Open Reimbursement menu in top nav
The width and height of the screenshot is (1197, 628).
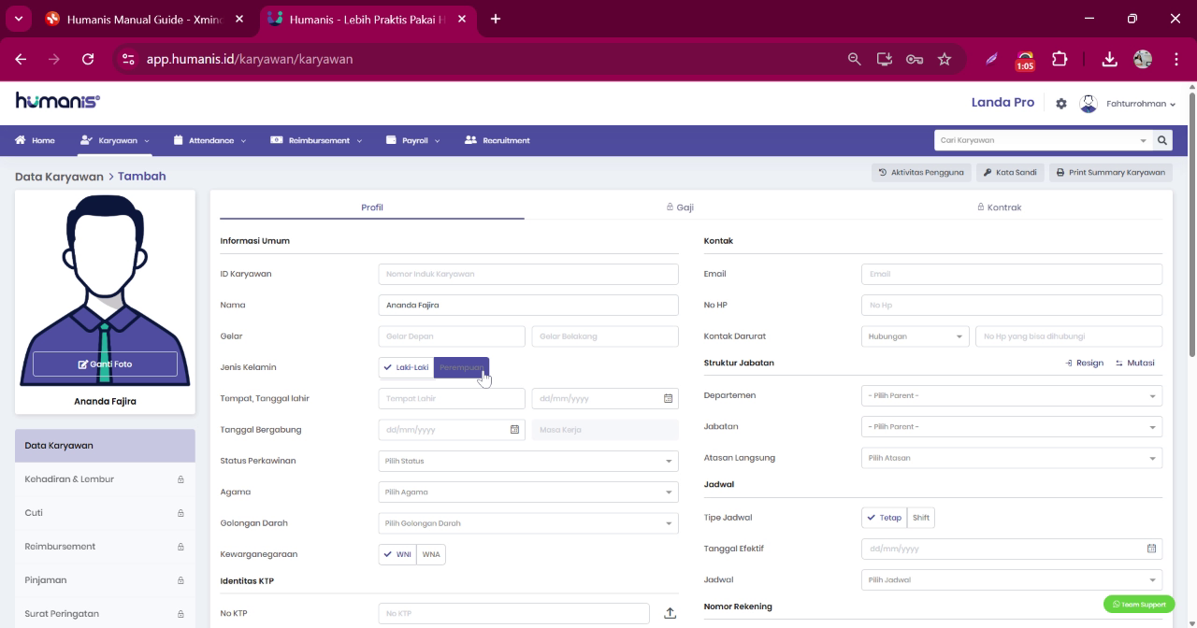[x=316, y=140]
